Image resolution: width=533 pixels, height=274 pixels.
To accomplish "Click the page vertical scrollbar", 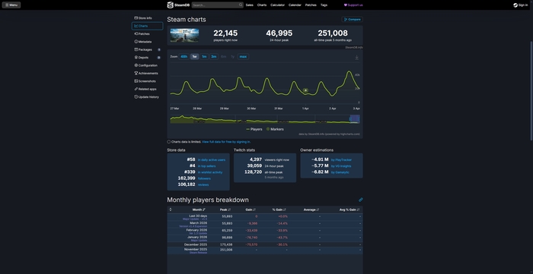I will click(x=531, y=90).
